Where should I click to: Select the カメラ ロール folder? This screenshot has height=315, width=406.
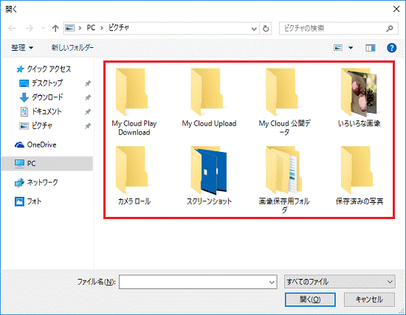pyautogui.click(x=134, y=176)
